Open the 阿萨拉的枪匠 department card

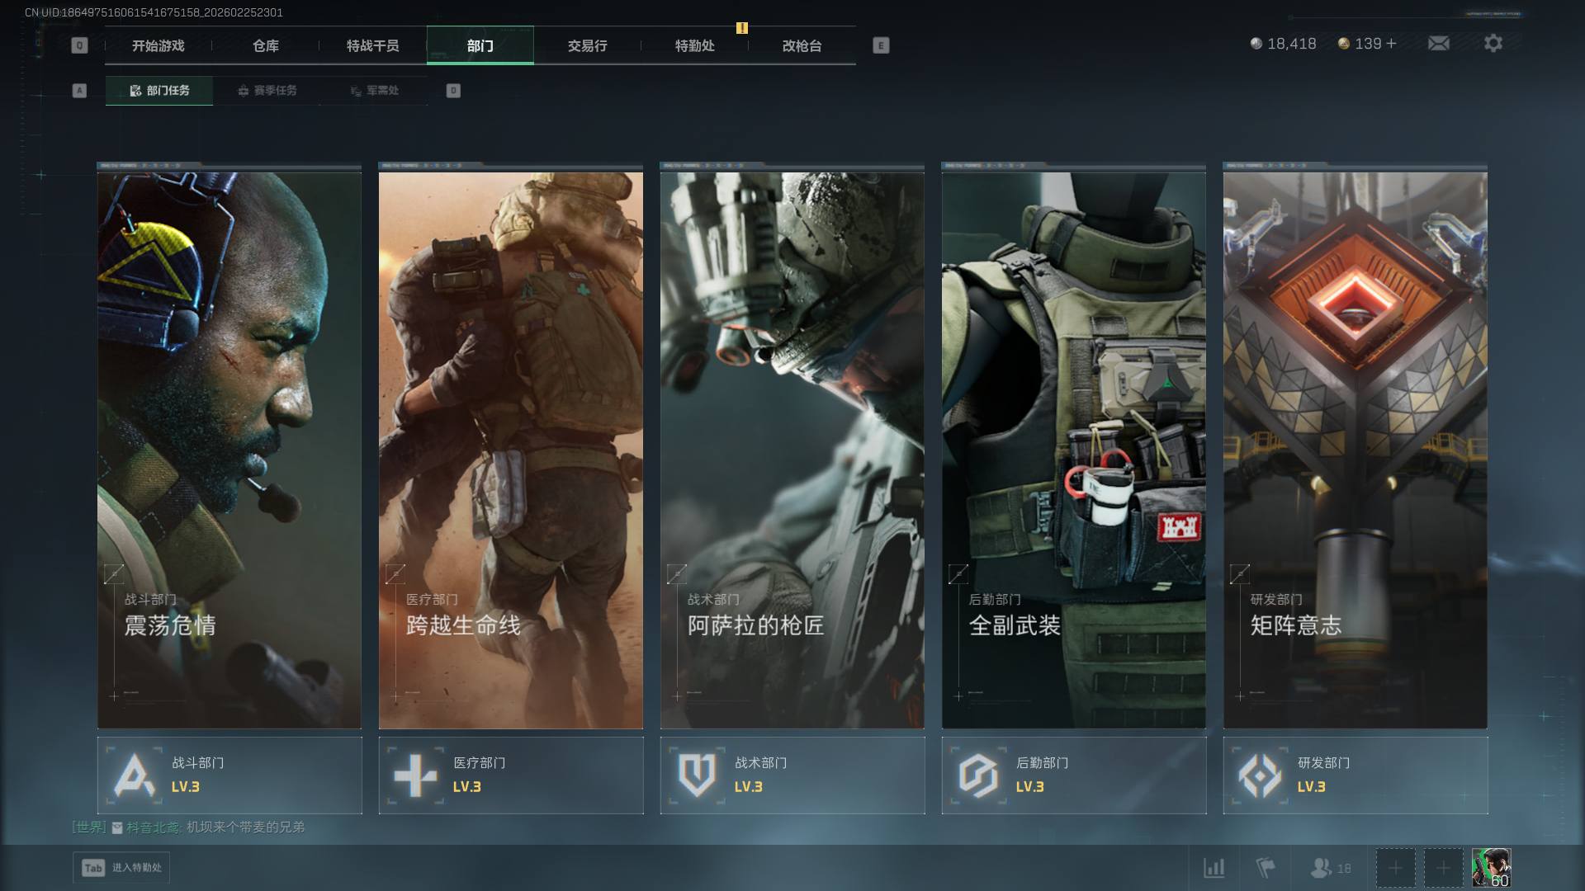792,450
